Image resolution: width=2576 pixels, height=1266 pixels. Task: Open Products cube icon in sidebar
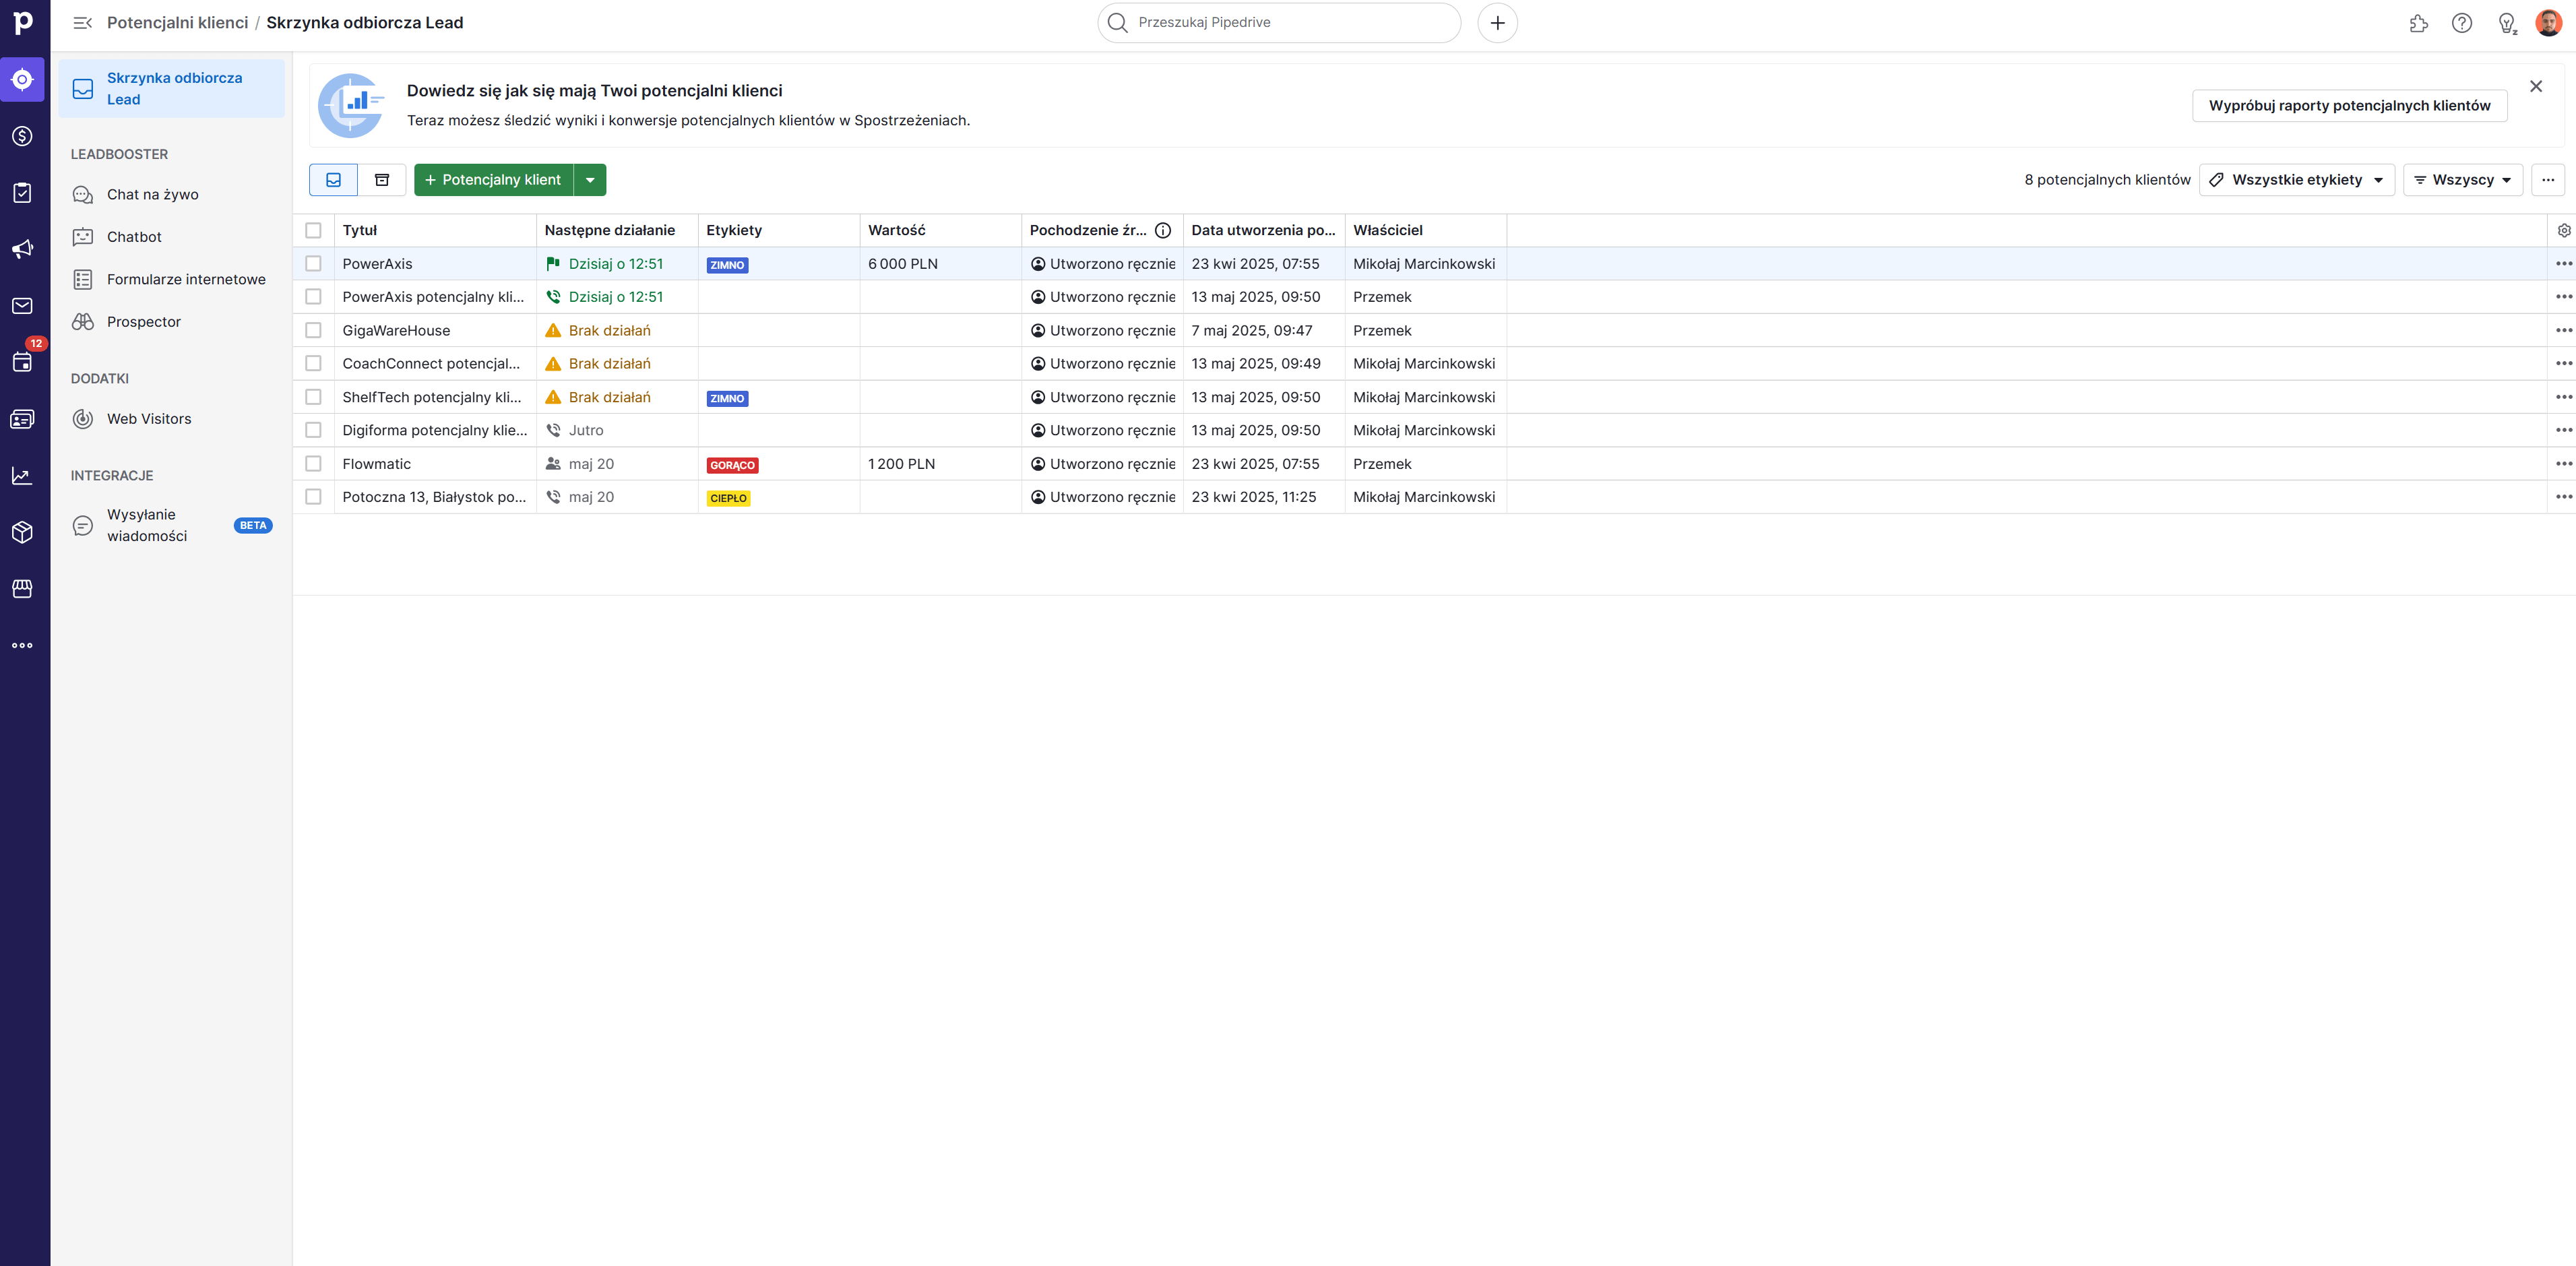click(x=22, y=532)
